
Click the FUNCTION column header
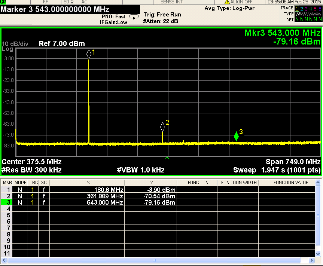[198, 183]
